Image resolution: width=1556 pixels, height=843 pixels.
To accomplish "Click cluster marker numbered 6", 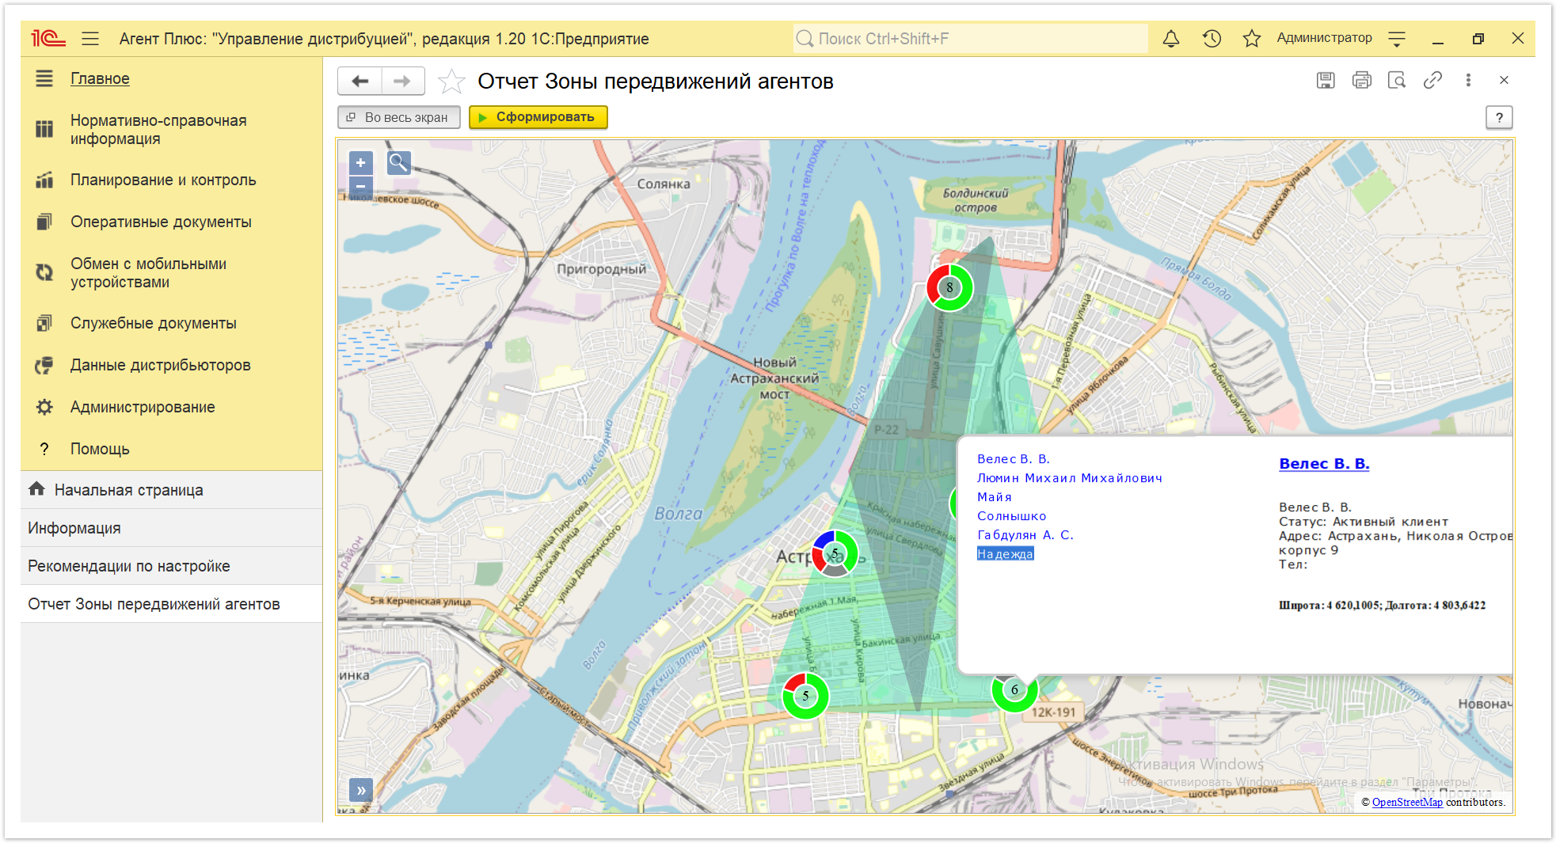I will click(1014, 689).
